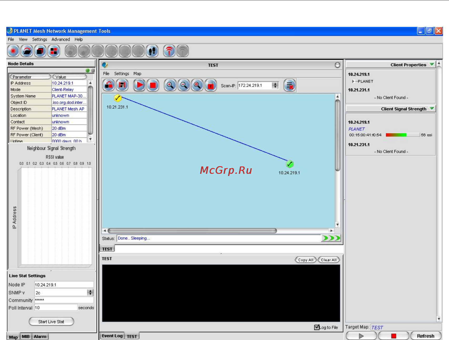449x340 pixels.
Task: Click the greyed-out antenna toolbar icon
Action: (x=183, y=51)
